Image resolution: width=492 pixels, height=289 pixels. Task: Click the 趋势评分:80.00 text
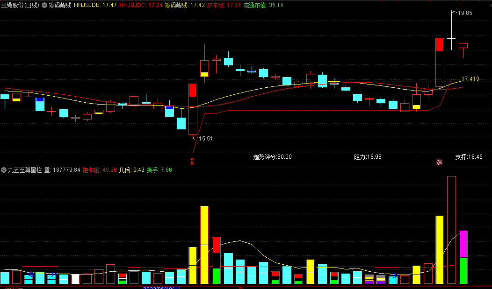(272, 157)
